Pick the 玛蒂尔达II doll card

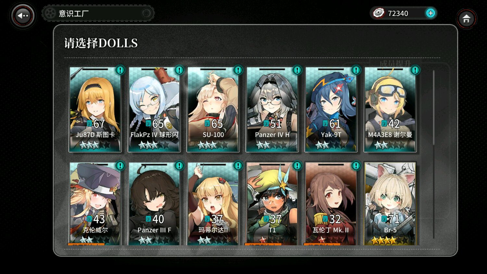(x=213, y=204)
